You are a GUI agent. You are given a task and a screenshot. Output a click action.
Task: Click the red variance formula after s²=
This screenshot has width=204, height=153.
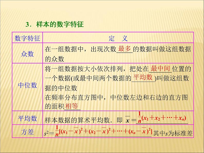[104, 131]
